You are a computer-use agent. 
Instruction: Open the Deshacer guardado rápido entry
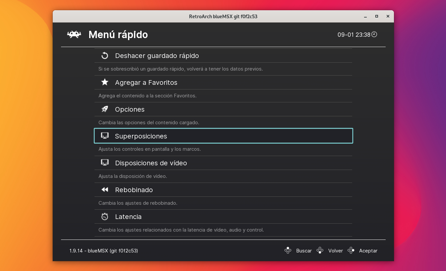pyautogui.click(x=223, y=56)
